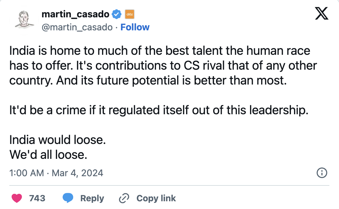Click the orange a16z affiliation badge
Screen dimensions: 339x209
pyautogui.click(x=129, y=14)
